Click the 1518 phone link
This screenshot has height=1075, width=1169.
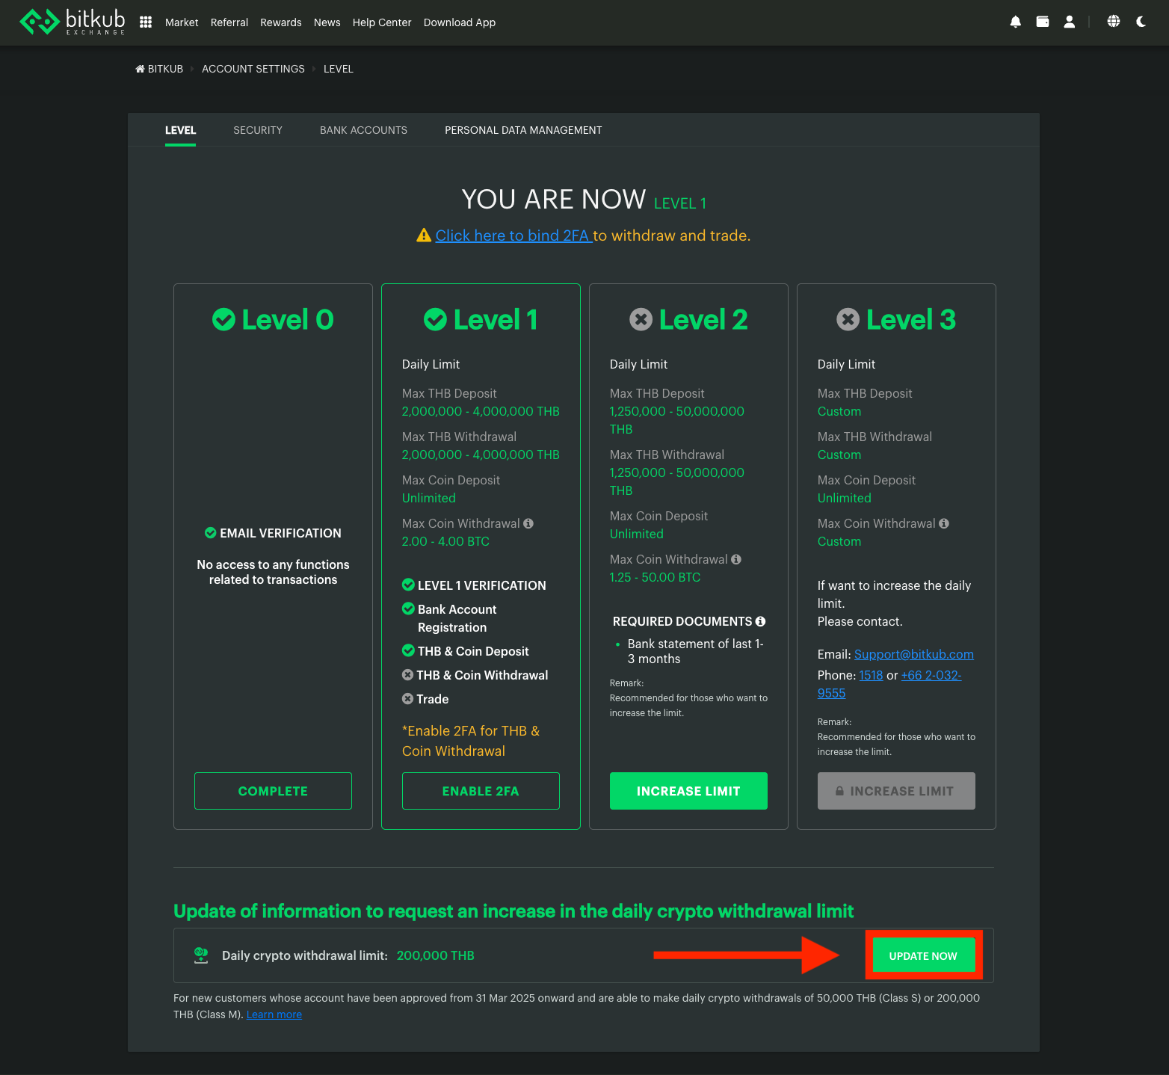pyautogui.click(x=871, y=675)
